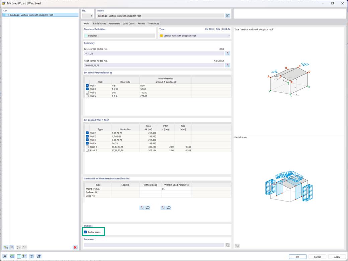Click the Apply button
348x261 pixels.
pos(337,257)
